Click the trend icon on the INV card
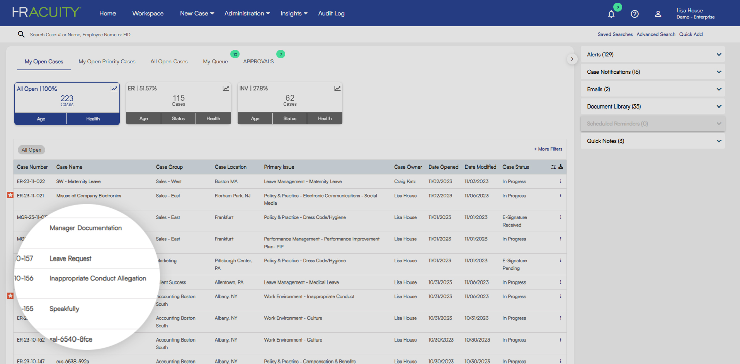 coord(337,88)
